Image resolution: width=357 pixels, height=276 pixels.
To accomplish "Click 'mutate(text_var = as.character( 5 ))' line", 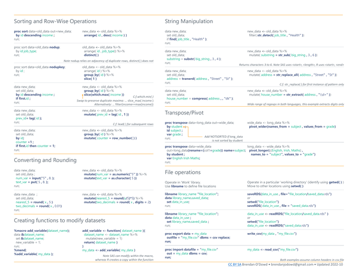I will (x=110, y=178).
